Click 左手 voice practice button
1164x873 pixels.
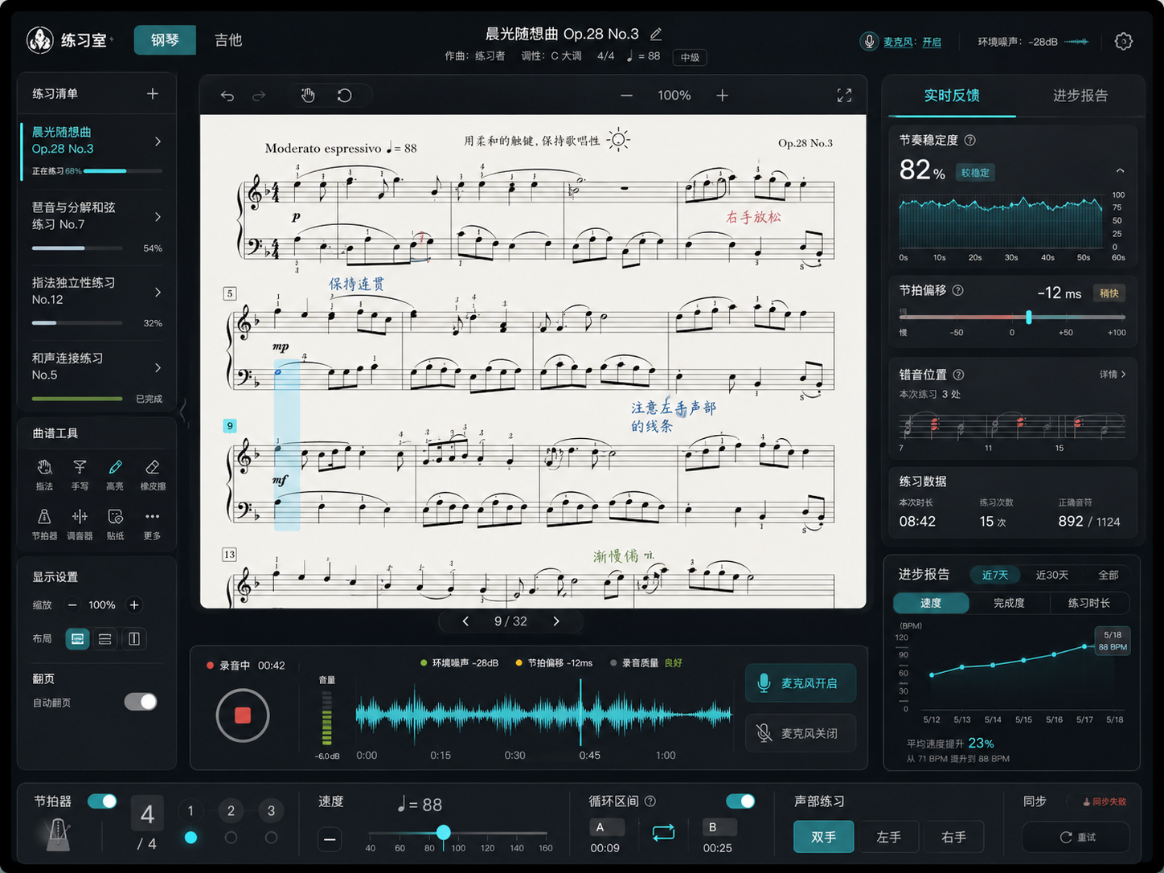point(888,837)
